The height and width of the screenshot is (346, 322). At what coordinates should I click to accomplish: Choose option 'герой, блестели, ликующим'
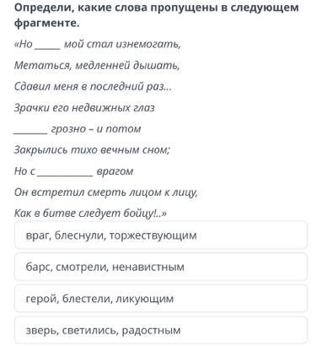tap(161, 299)
